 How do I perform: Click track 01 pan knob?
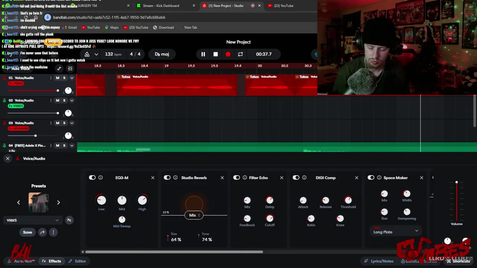(x=68, y=90)
